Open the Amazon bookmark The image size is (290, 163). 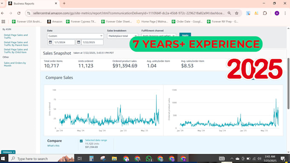point(55,22)
